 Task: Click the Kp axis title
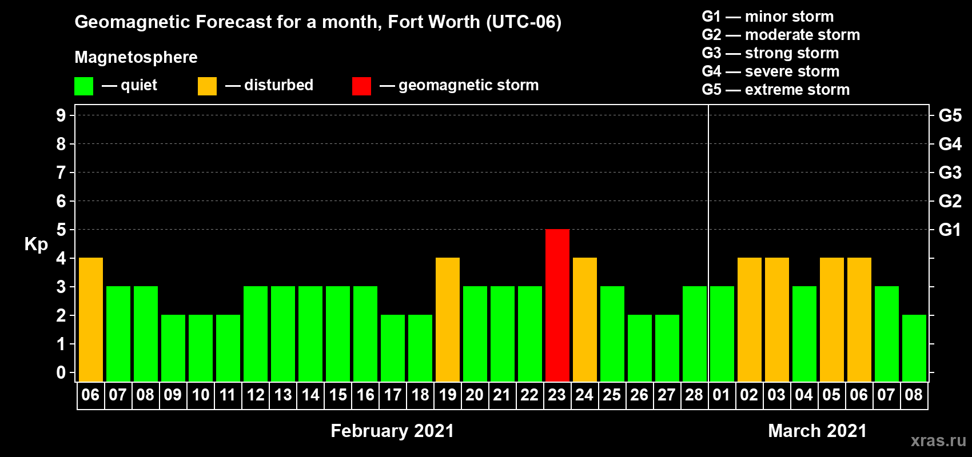36,244
